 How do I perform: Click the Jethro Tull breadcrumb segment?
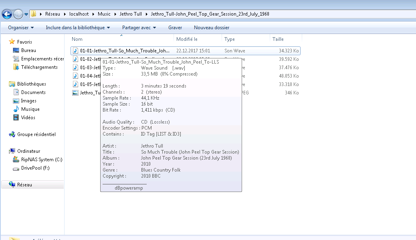click(x=131, y=14)
